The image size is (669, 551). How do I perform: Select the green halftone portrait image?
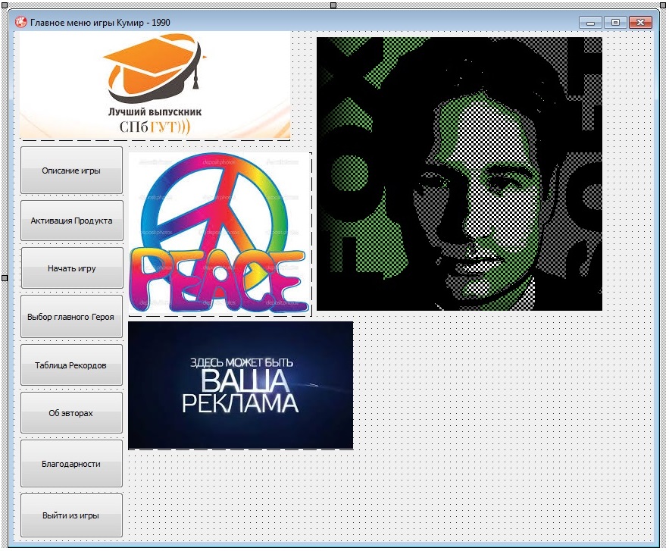459,174
